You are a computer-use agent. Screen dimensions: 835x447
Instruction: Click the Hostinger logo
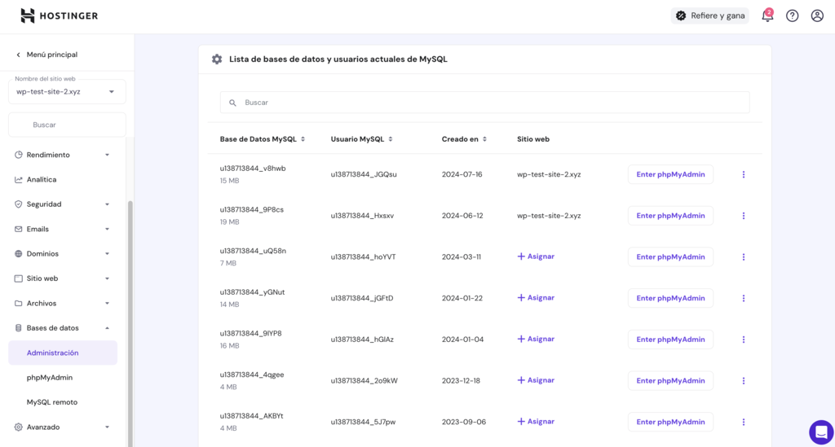(x=59, y=15)
